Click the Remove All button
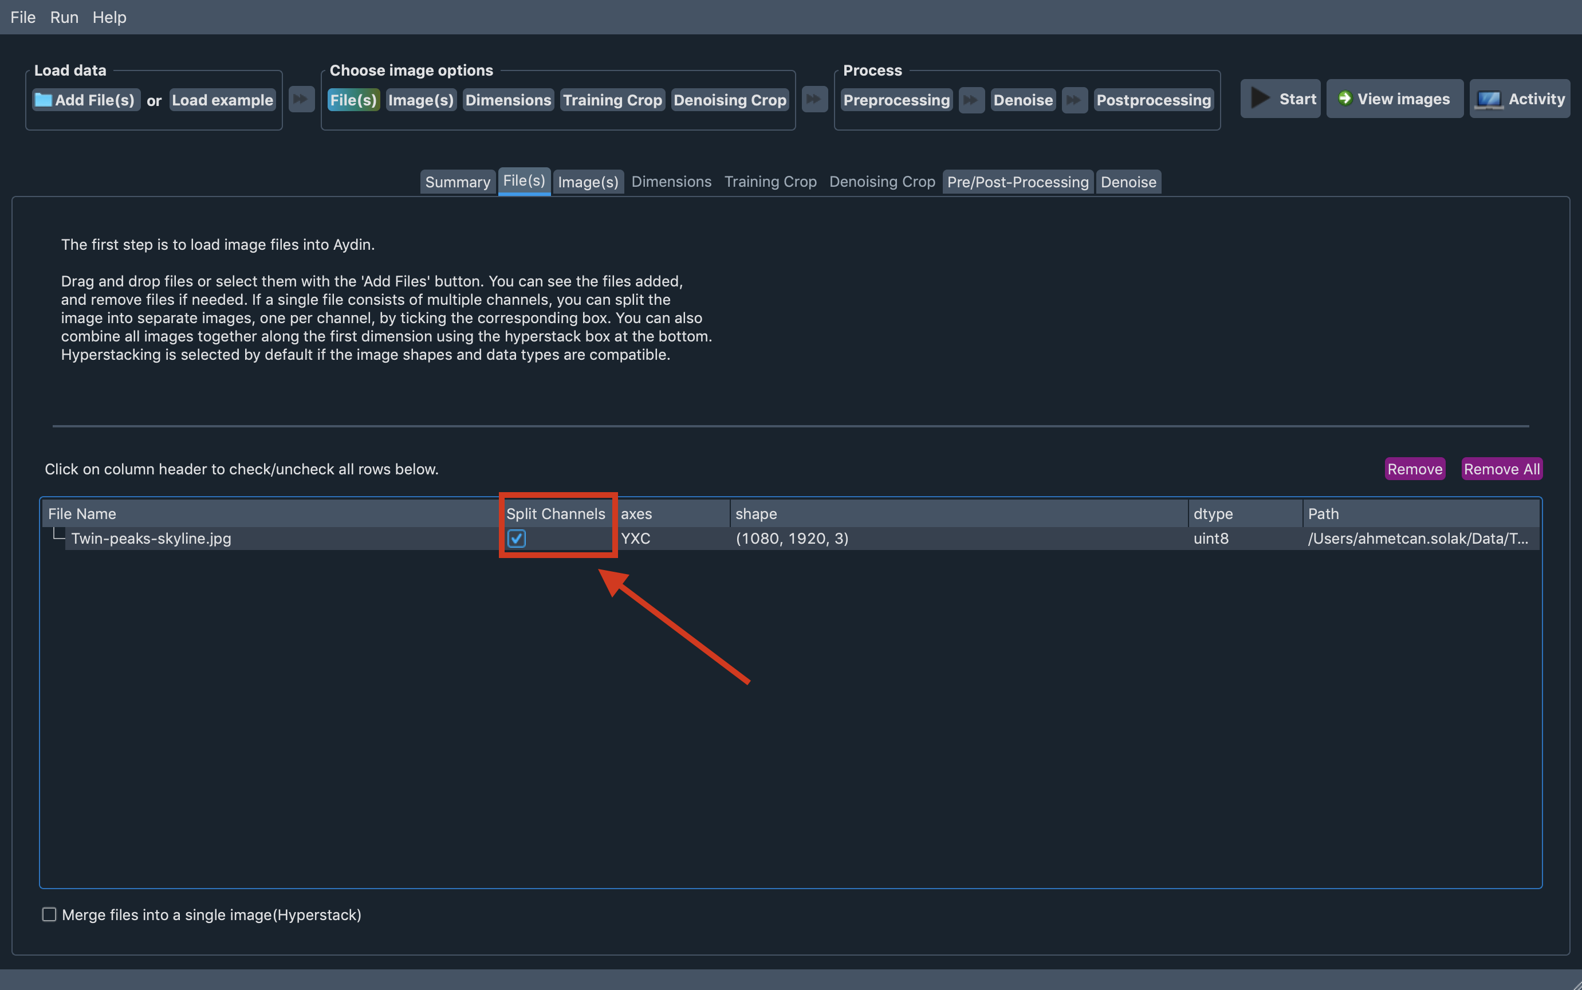This screenshot has height=990, width=1582. 1501,469
